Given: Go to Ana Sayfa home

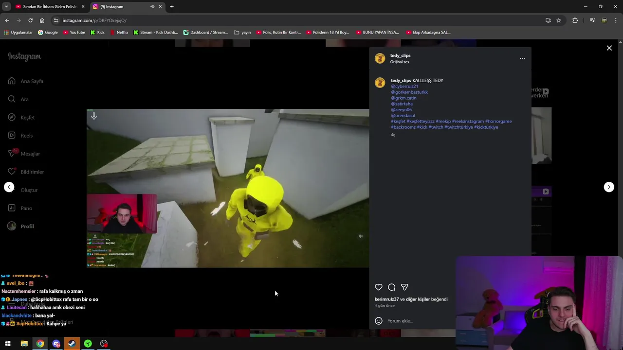Looking at the screenshot, I should click(26, 81).
